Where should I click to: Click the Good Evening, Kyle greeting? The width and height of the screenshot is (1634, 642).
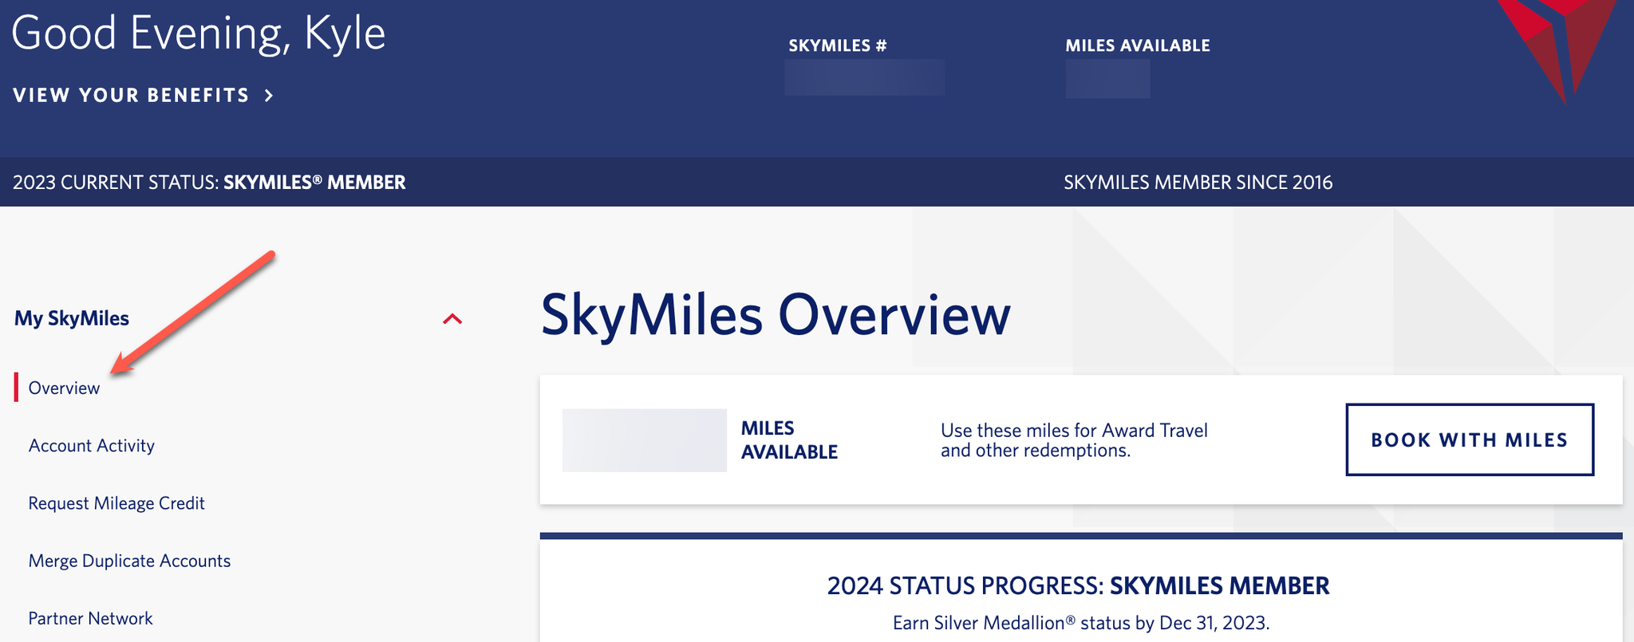[199, 33]
